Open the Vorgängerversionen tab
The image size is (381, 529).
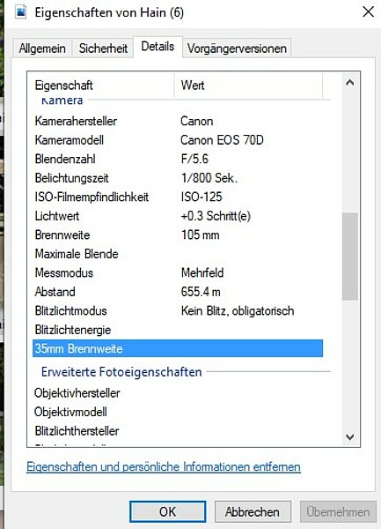237,48
